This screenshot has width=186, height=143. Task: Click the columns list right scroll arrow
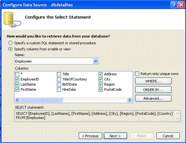130,100
